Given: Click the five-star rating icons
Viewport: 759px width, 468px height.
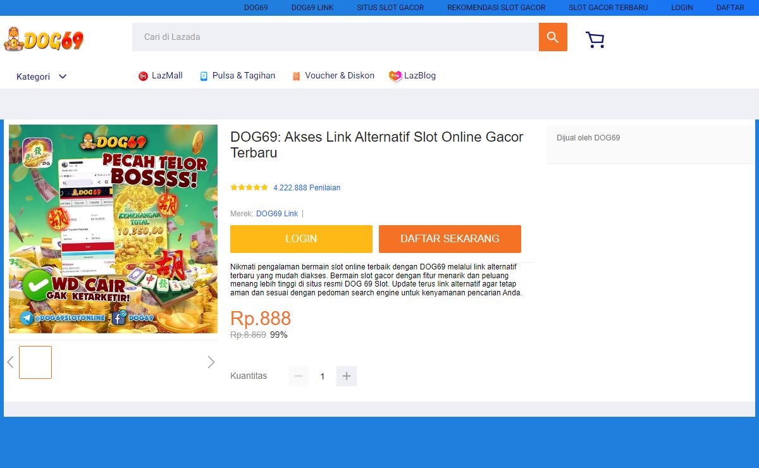Looking at the screenshot, I should click(249, 188).
